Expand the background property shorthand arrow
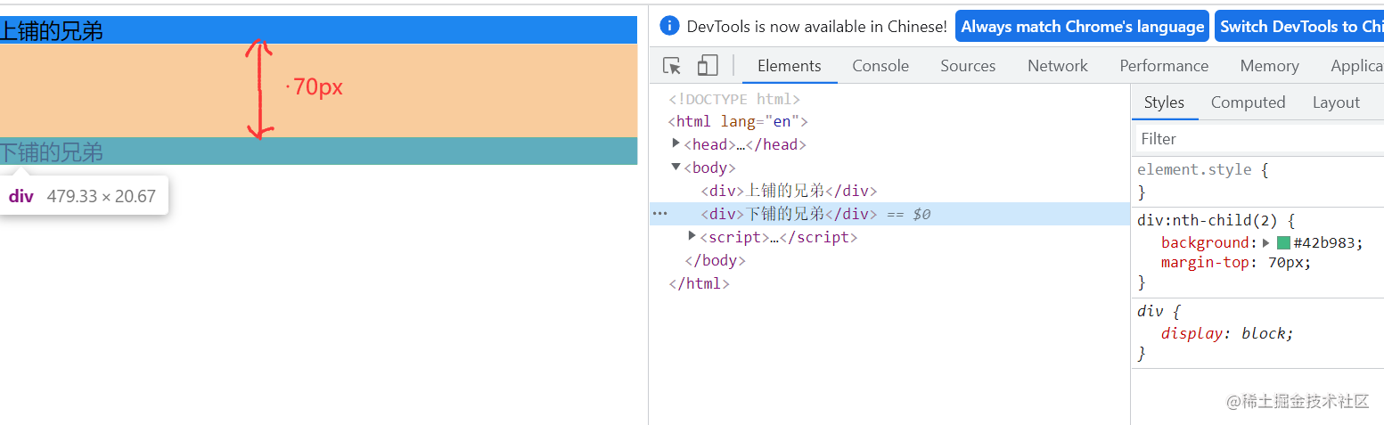 (x=1266, y=242)
